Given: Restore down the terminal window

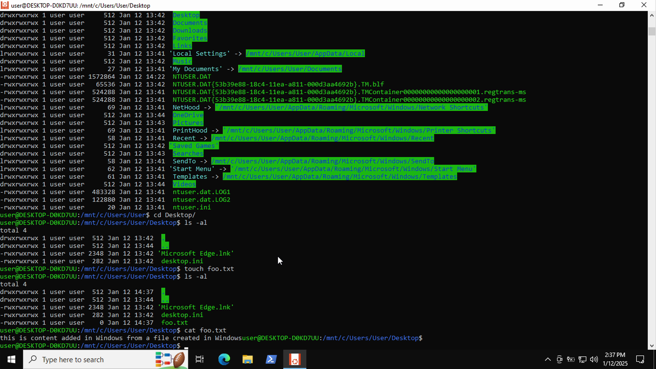Looking at the screenshot, I should [622, 5].
